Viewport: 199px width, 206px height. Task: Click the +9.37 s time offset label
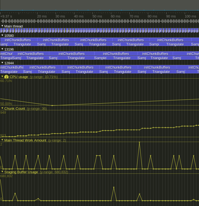tap(6, 16)
